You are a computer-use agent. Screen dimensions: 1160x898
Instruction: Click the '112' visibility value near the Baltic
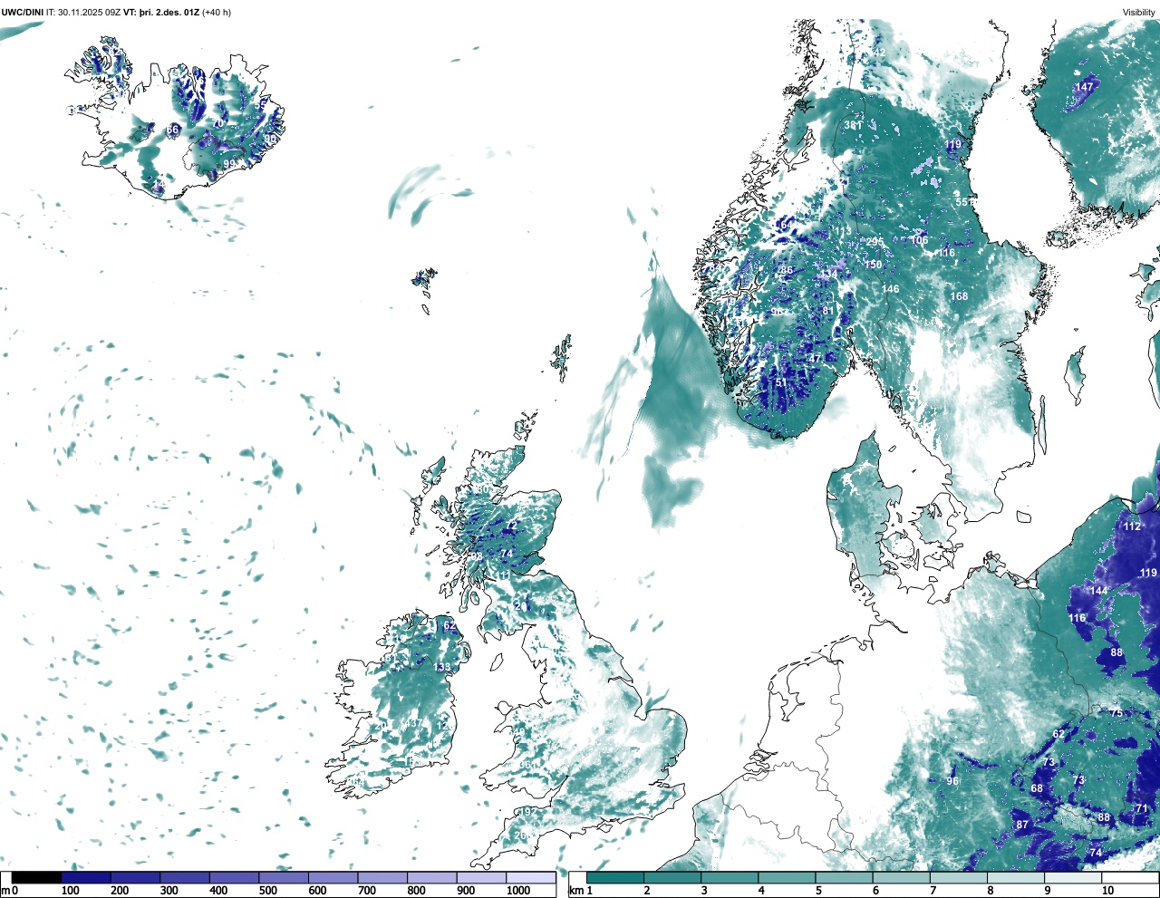tap(1133, 526)
